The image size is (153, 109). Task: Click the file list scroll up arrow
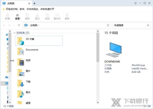pos(98,31)
